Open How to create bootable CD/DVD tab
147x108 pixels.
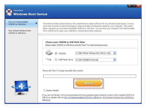click(x=21, y=23)
